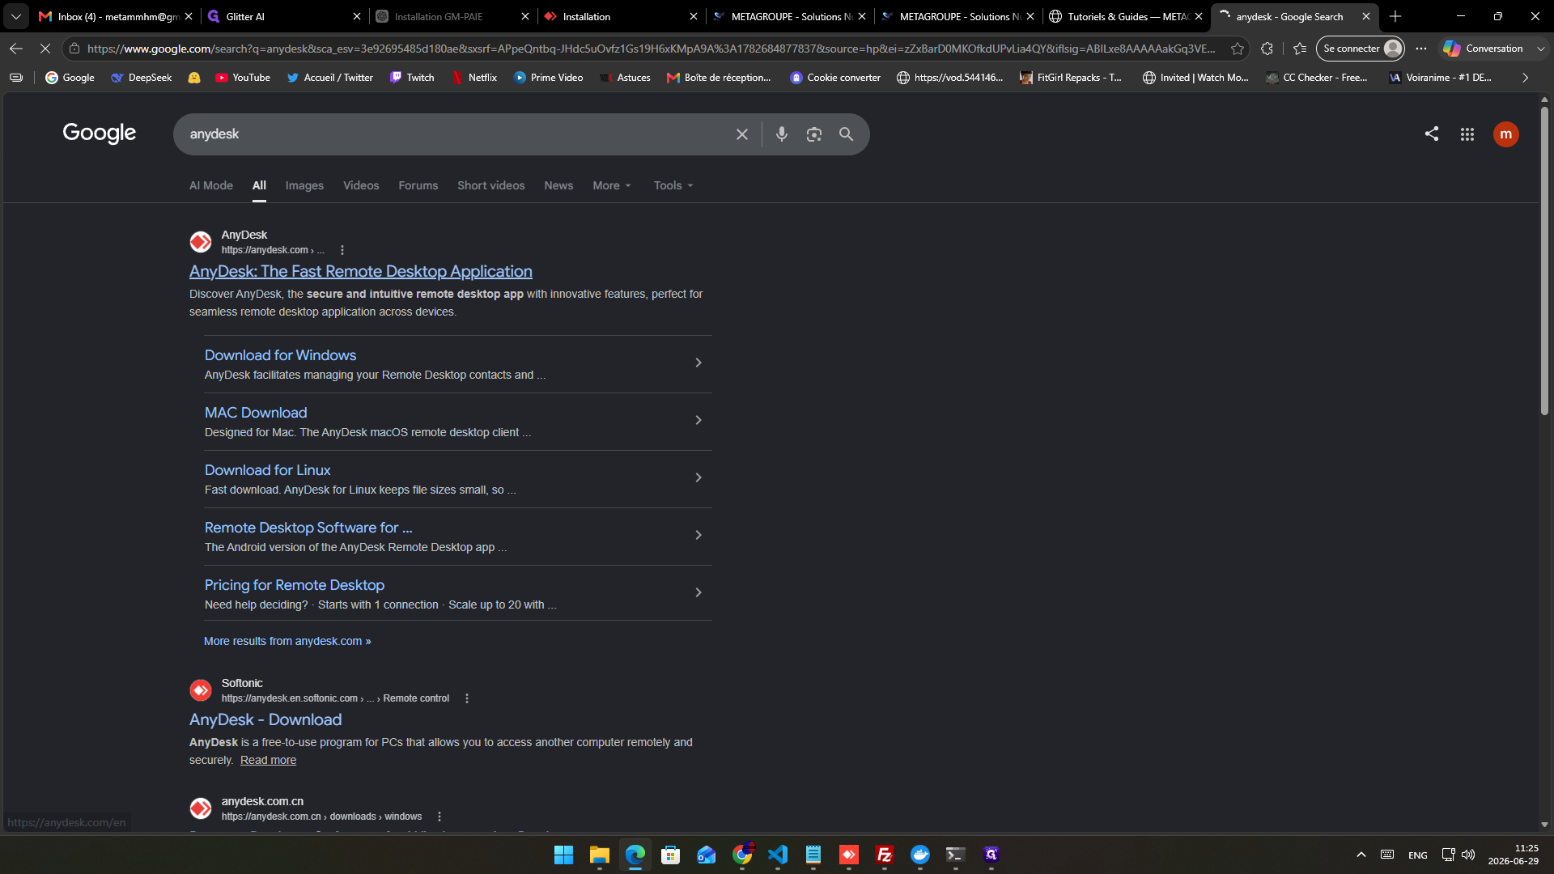Expand Download for Linux sitelink arrow
This screenshot has width=1554, height=874.
[x=698, y=478]
